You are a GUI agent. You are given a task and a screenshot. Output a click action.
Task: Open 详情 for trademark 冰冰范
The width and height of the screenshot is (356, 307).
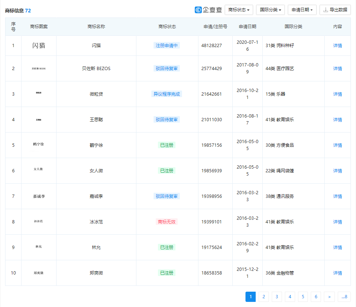tap(337, 222)
